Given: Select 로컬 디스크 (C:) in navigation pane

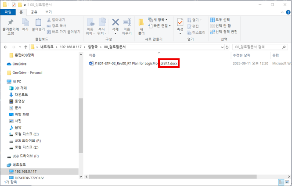Looking at the screenshot, I should tap(26, 134).
